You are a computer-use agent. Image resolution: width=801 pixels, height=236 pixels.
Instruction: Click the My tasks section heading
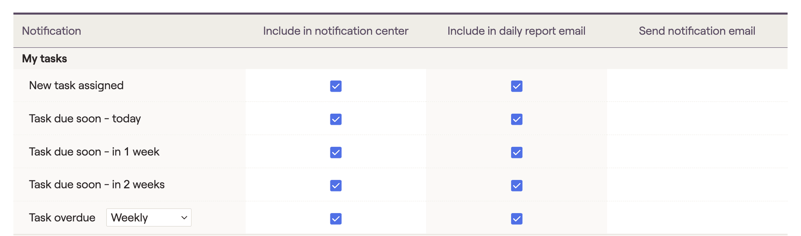click(44, 59)
